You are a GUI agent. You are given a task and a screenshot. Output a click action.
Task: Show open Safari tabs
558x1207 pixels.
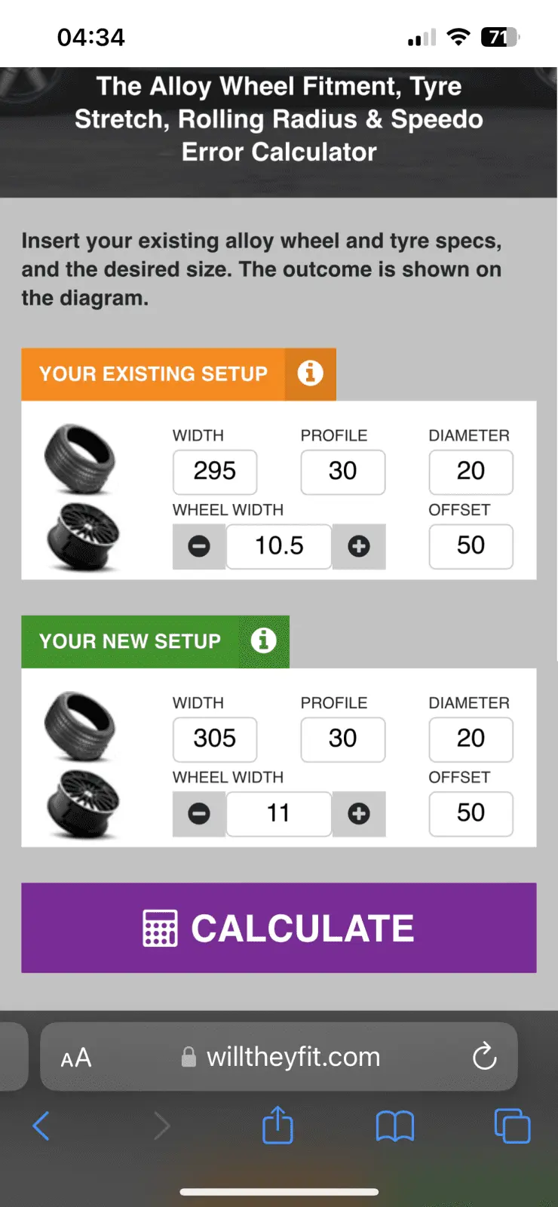tap(512, 1126)
